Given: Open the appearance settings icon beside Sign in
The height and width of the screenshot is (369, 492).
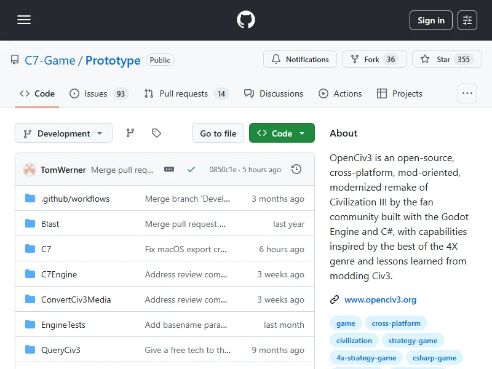Looking at the screenshot, I should coord(467,20).
